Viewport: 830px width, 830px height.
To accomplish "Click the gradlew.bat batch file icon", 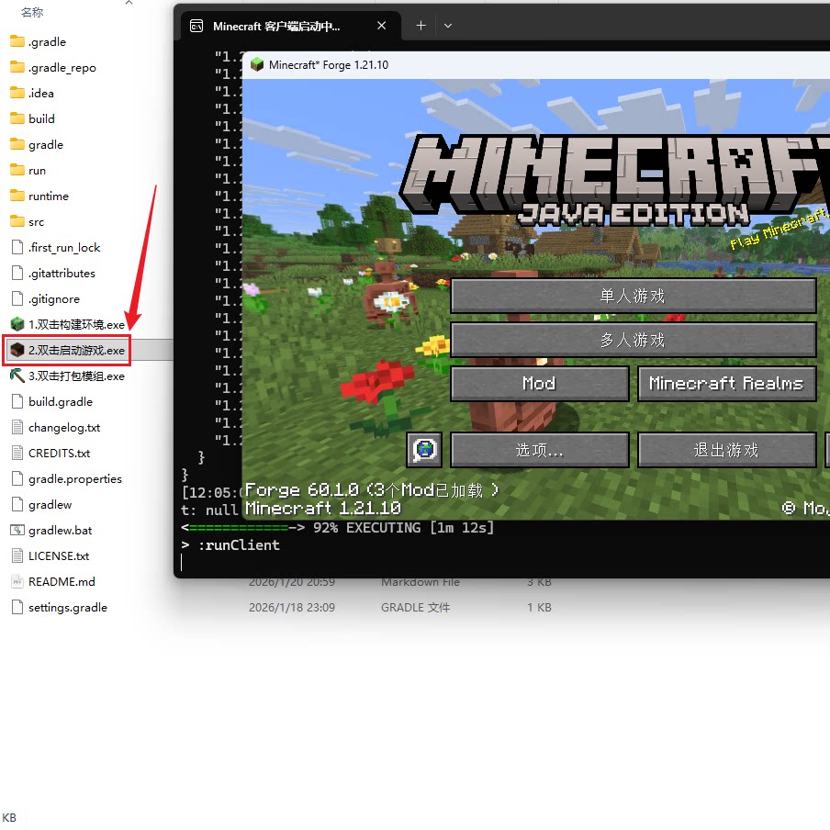I will tap(17, 530).
